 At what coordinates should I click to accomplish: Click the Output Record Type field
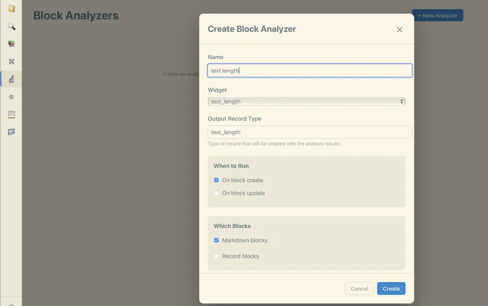tap(309, 132)
